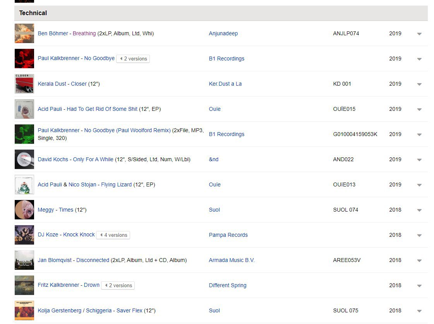Expand dropdown arrow for Kerala Dust Closer row

point(419,84)
